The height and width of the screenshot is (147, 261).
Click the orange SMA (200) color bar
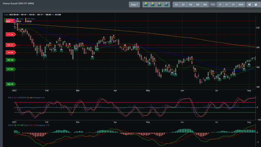(26, 20)
